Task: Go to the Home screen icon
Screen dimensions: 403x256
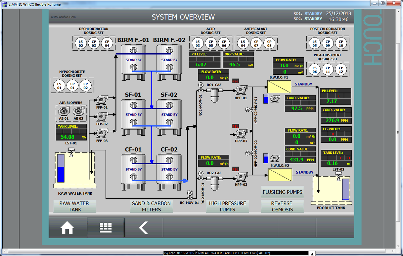Action: tap(67, 228)
